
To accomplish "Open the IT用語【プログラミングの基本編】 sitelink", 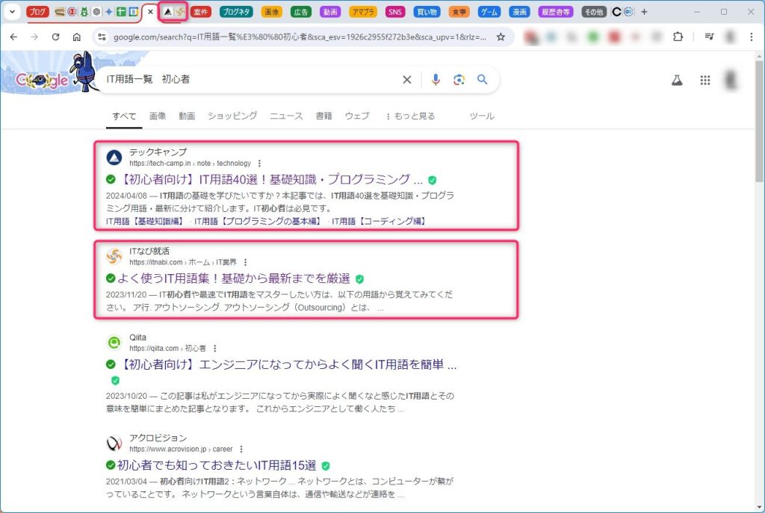I will (258, 221).
